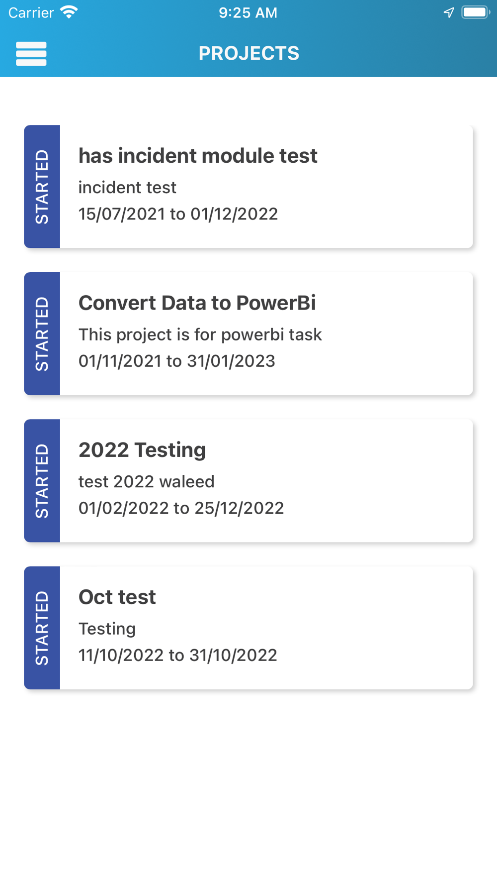This screenshot has width=497, height=885.
Task: Tap the battery indicator icon
Action: tap(475, 12)
